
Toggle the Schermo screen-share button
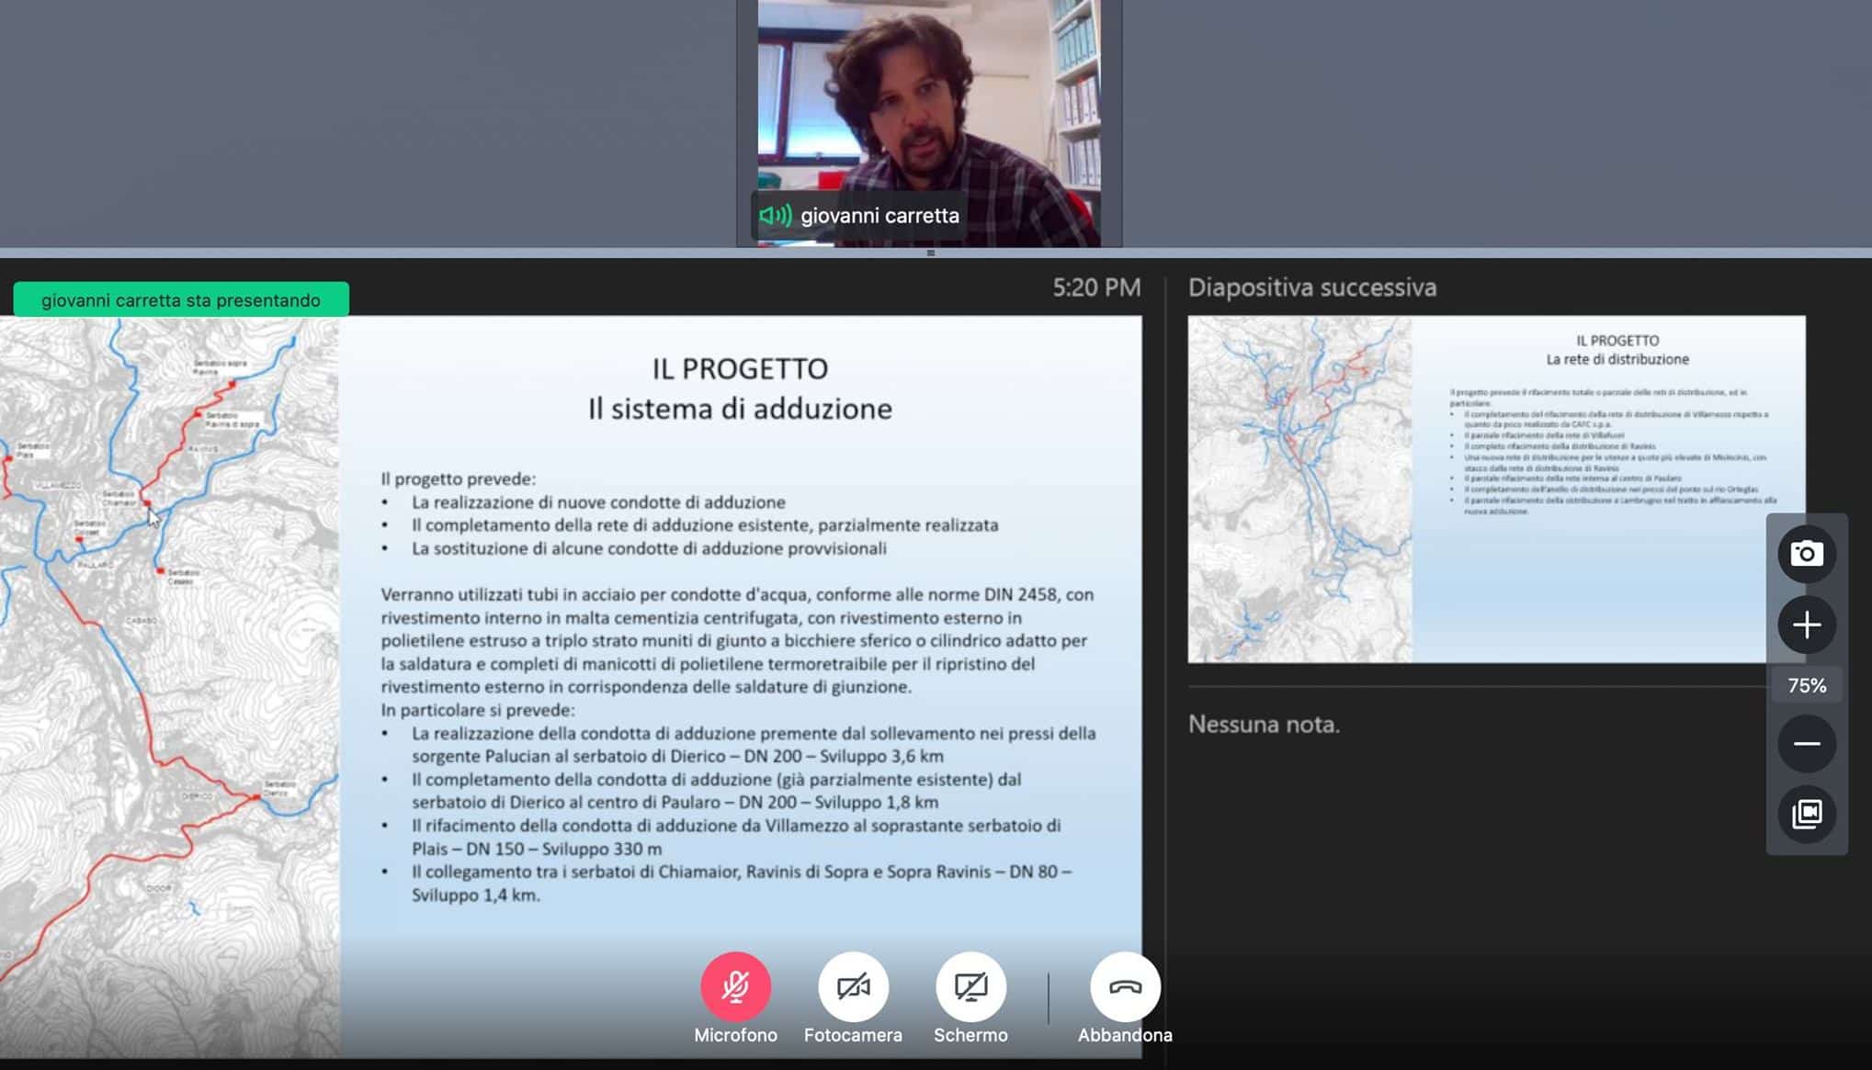tap(970, 986)
